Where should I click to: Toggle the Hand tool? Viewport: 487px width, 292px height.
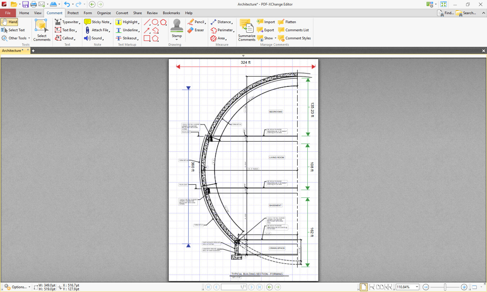point(10,22)
